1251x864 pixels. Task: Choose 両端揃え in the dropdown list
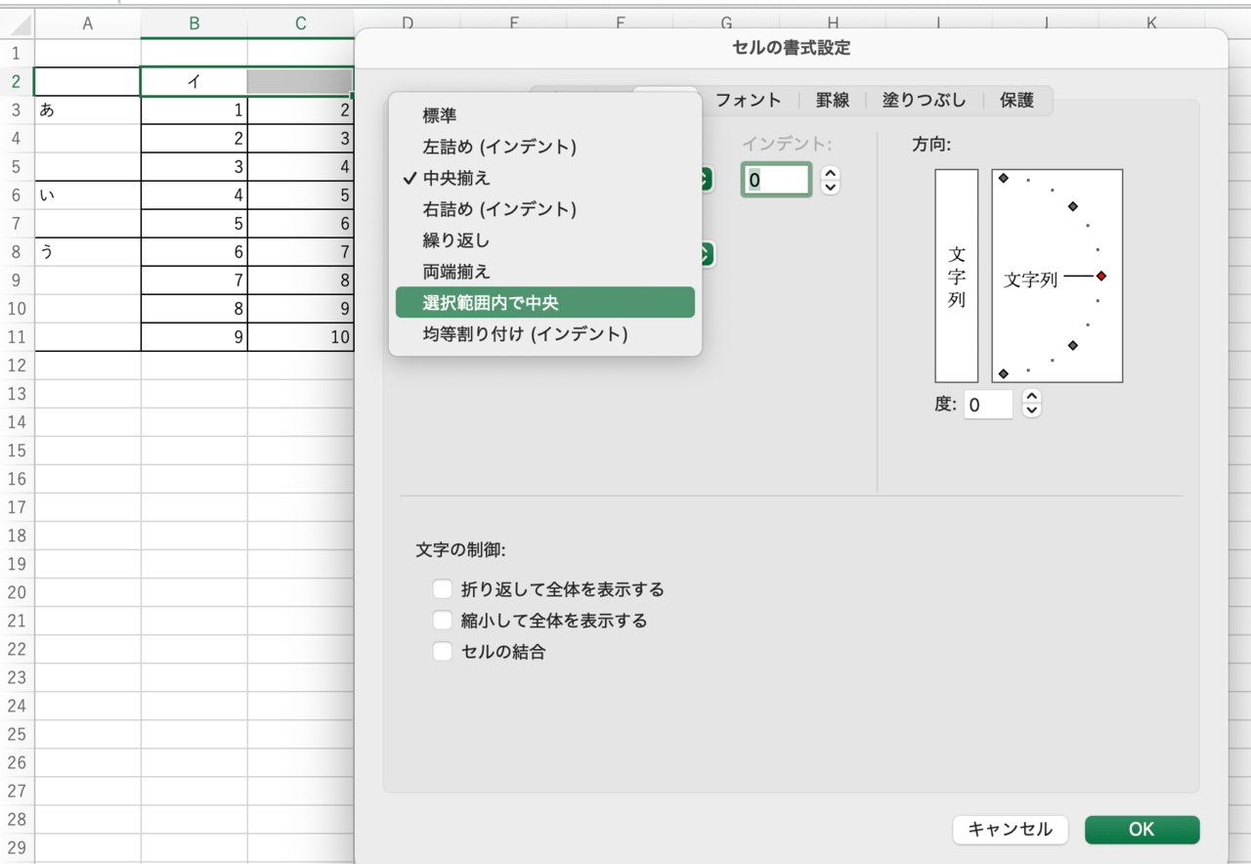[x=455, y=272]
